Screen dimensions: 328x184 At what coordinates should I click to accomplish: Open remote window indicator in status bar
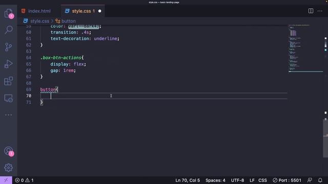pos(6,180)
